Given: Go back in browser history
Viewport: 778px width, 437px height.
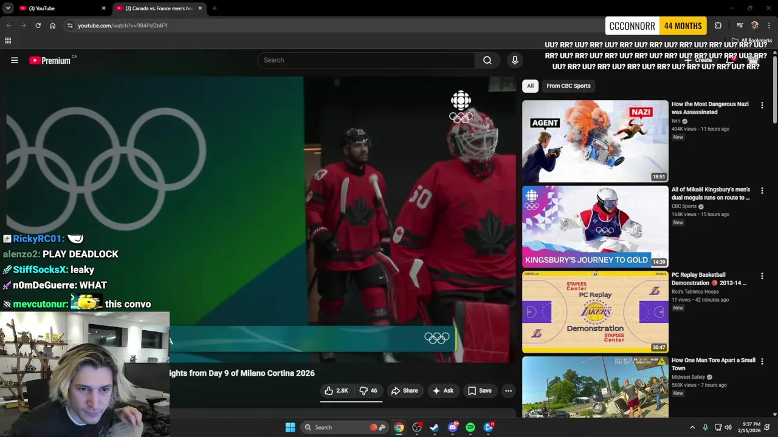Looking at the screenshot, I should tap(9, 25).
